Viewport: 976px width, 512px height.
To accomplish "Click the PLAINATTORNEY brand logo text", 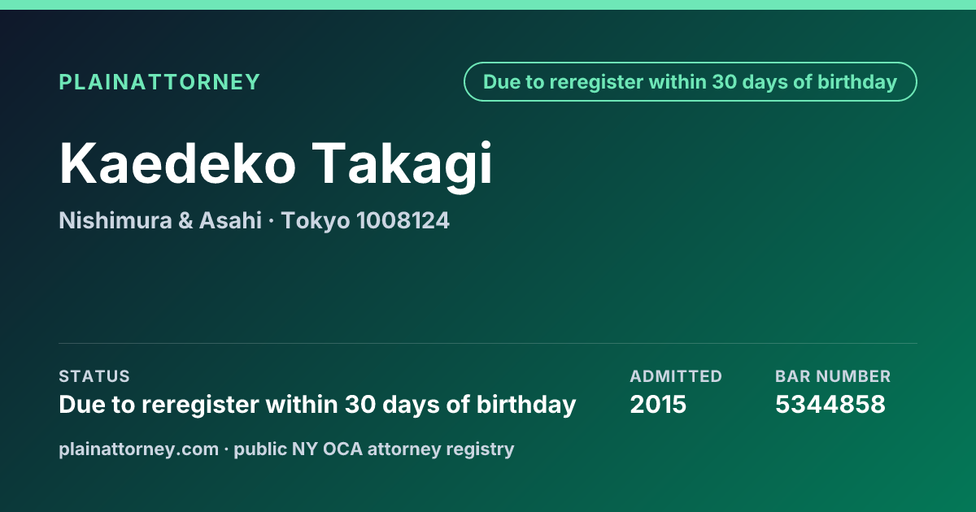I will [x=159, y=82].
